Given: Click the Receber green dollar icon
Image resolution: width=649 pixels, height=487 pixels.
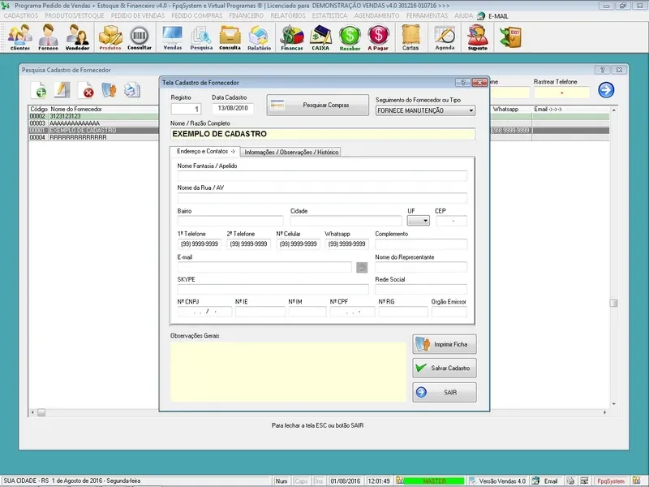Looking at the screenshot, I should 350,37.
